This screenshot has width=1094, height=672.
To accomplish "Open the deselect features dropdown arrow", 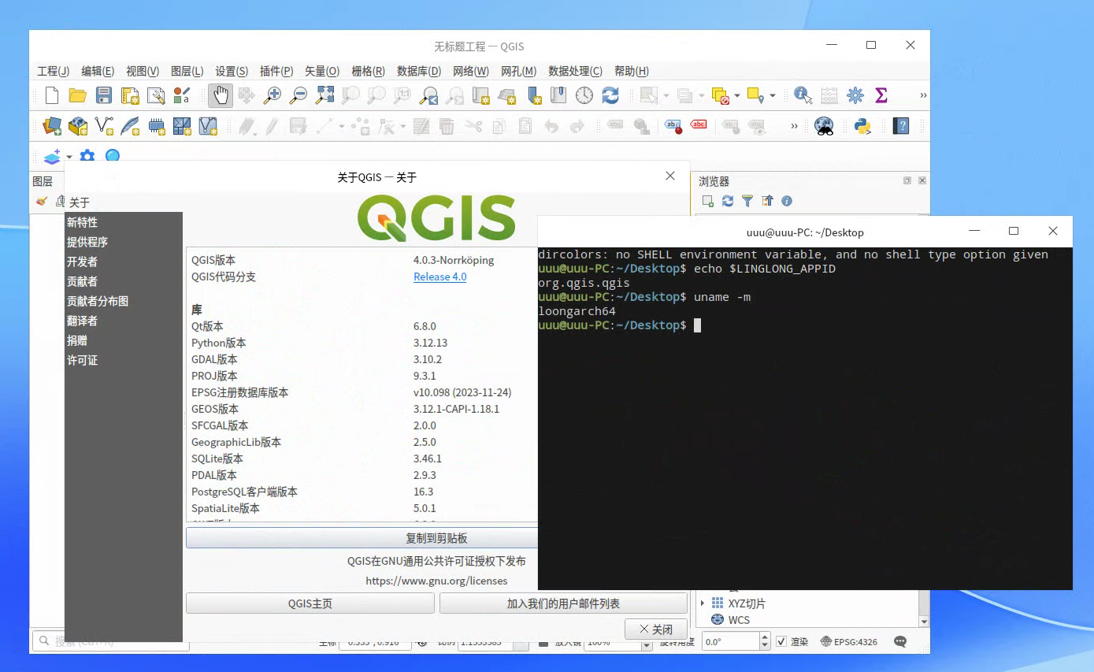I will pos(737,95).
